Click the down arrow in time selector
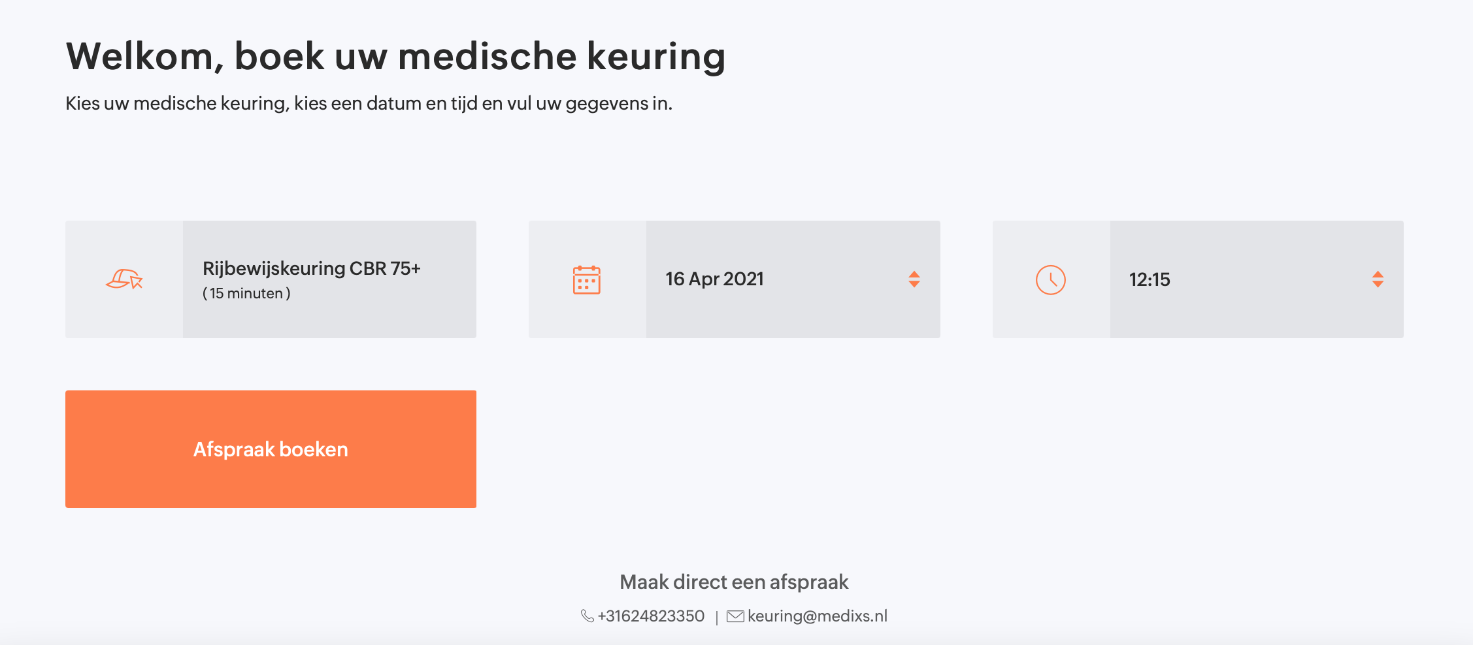 [1378, 284]
